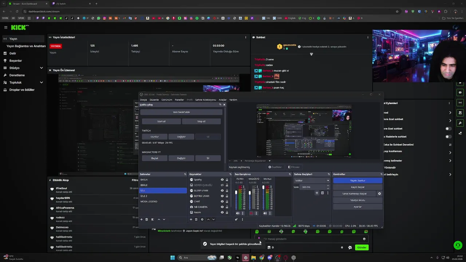Move selected scene up in Sahneler
Image resolution: width=466 pixels, height=262 pixels.
tap(159, 219)
